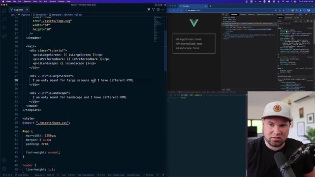This screenshot has height=177, width=315.
Task: Open Spotlight search in macOS menu bar
Action: (x=291, y=1)
